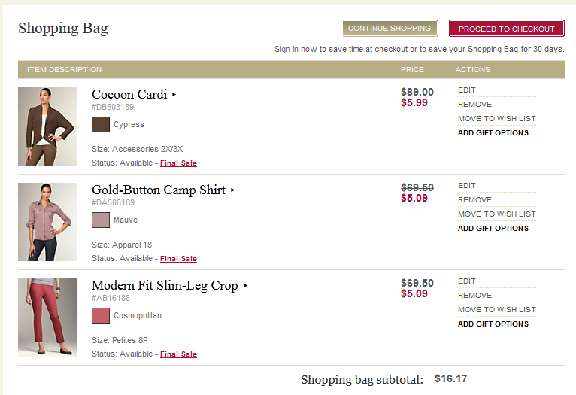This screenshot has height=395, width=576.
Task: Remove the Cocoon Cardi from bag
Action: [x=474, y=105]
